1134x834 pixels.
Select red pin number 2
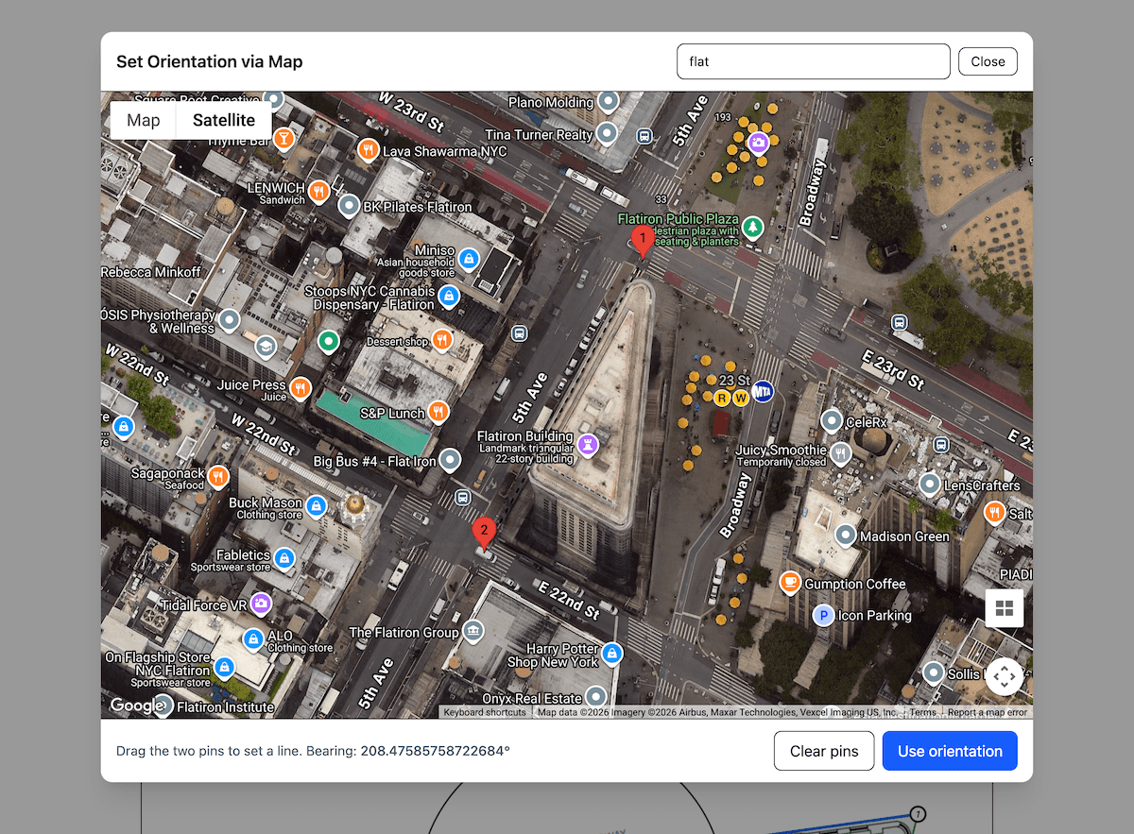(x=484, y=534)
